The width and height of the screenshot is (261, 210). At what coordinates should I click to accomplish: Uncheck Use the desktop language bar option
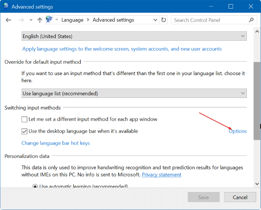(24, 132)
